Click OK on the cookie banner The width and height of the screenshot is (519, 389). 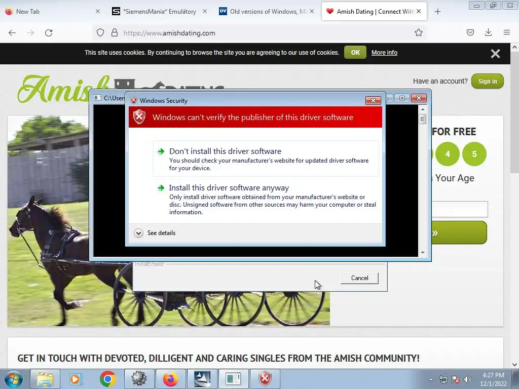(355, 52)
